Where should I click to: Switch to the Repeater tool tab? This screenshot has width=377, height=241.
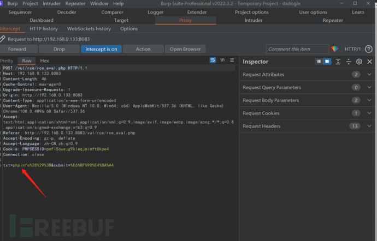[x=333, y=20]
